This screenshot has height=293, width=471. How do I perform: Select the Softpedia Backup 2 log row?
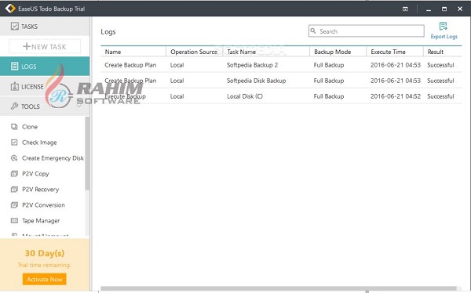pyautogui.click(x=281, y=65)
